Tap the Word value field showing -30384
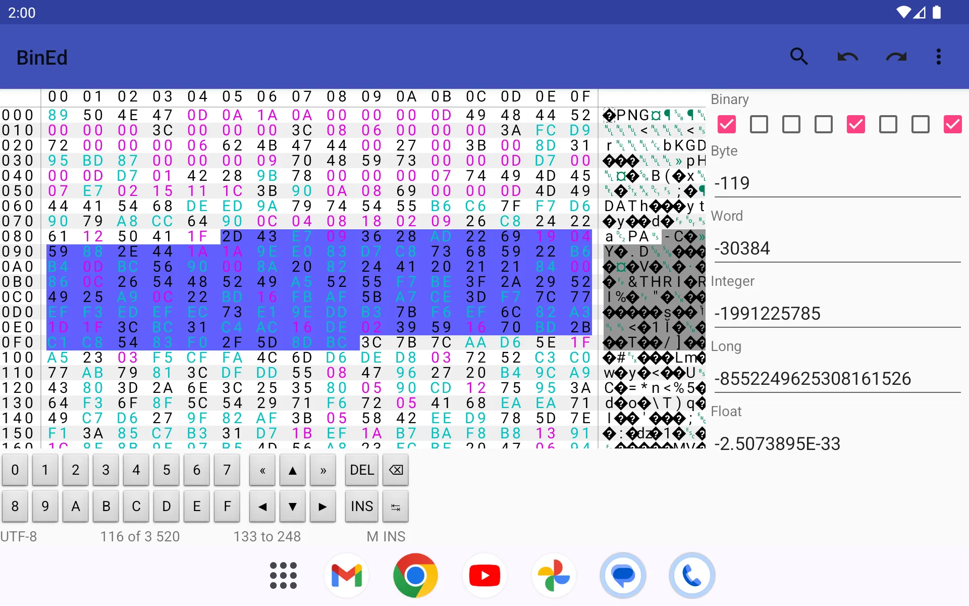Image resolution: width=969 pixels, height=606 pixels. (x=837, y=248)
